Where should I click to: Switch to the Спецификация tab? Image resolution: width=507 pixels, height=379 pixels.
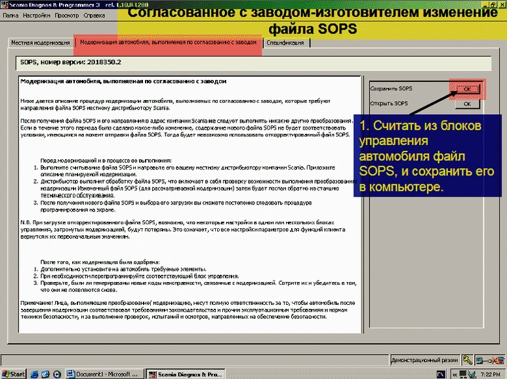[x=287, y=43]
